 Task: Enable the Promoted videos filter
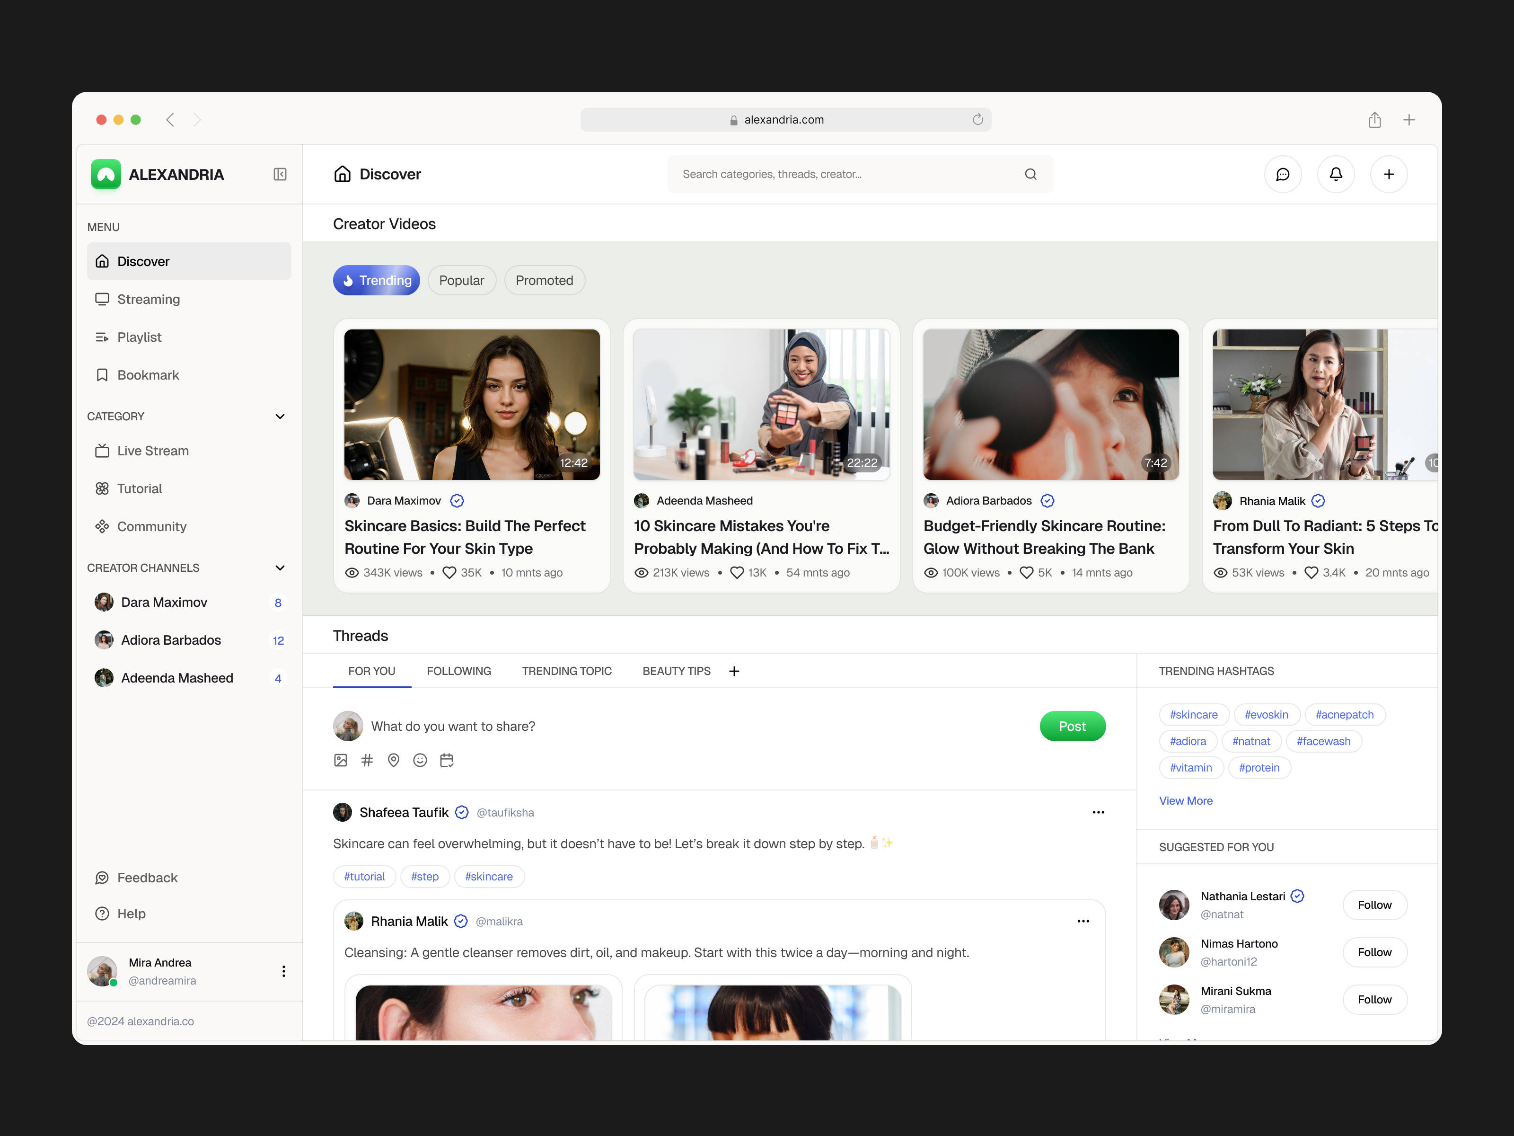545,280
